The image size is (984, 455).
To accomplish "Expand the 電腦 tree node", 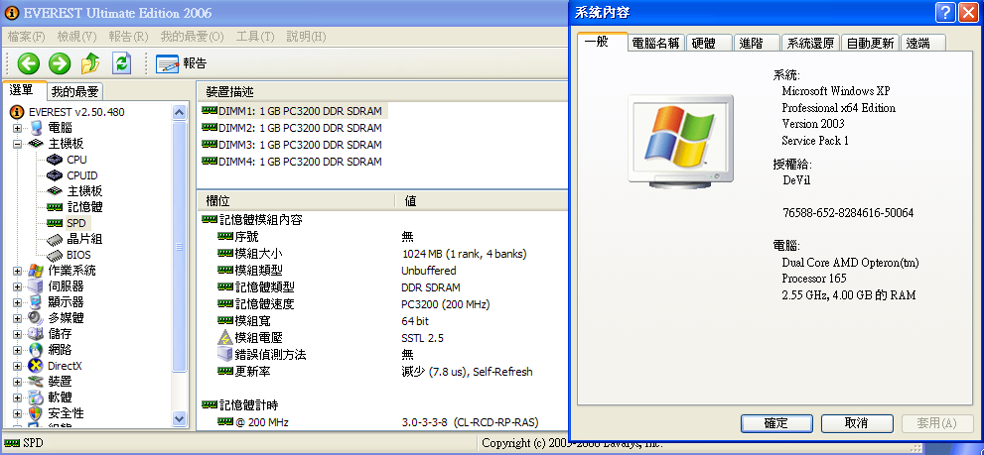I will click(x=18, y=128).
